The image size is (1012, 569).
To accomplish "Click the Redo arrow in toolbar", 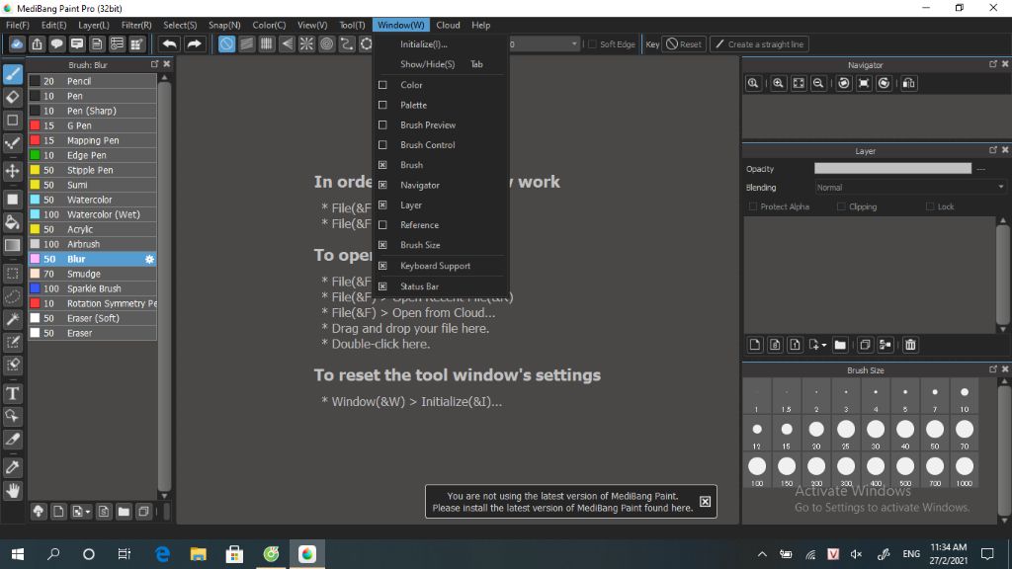I will pyautogui.click(x=194, y=43).
